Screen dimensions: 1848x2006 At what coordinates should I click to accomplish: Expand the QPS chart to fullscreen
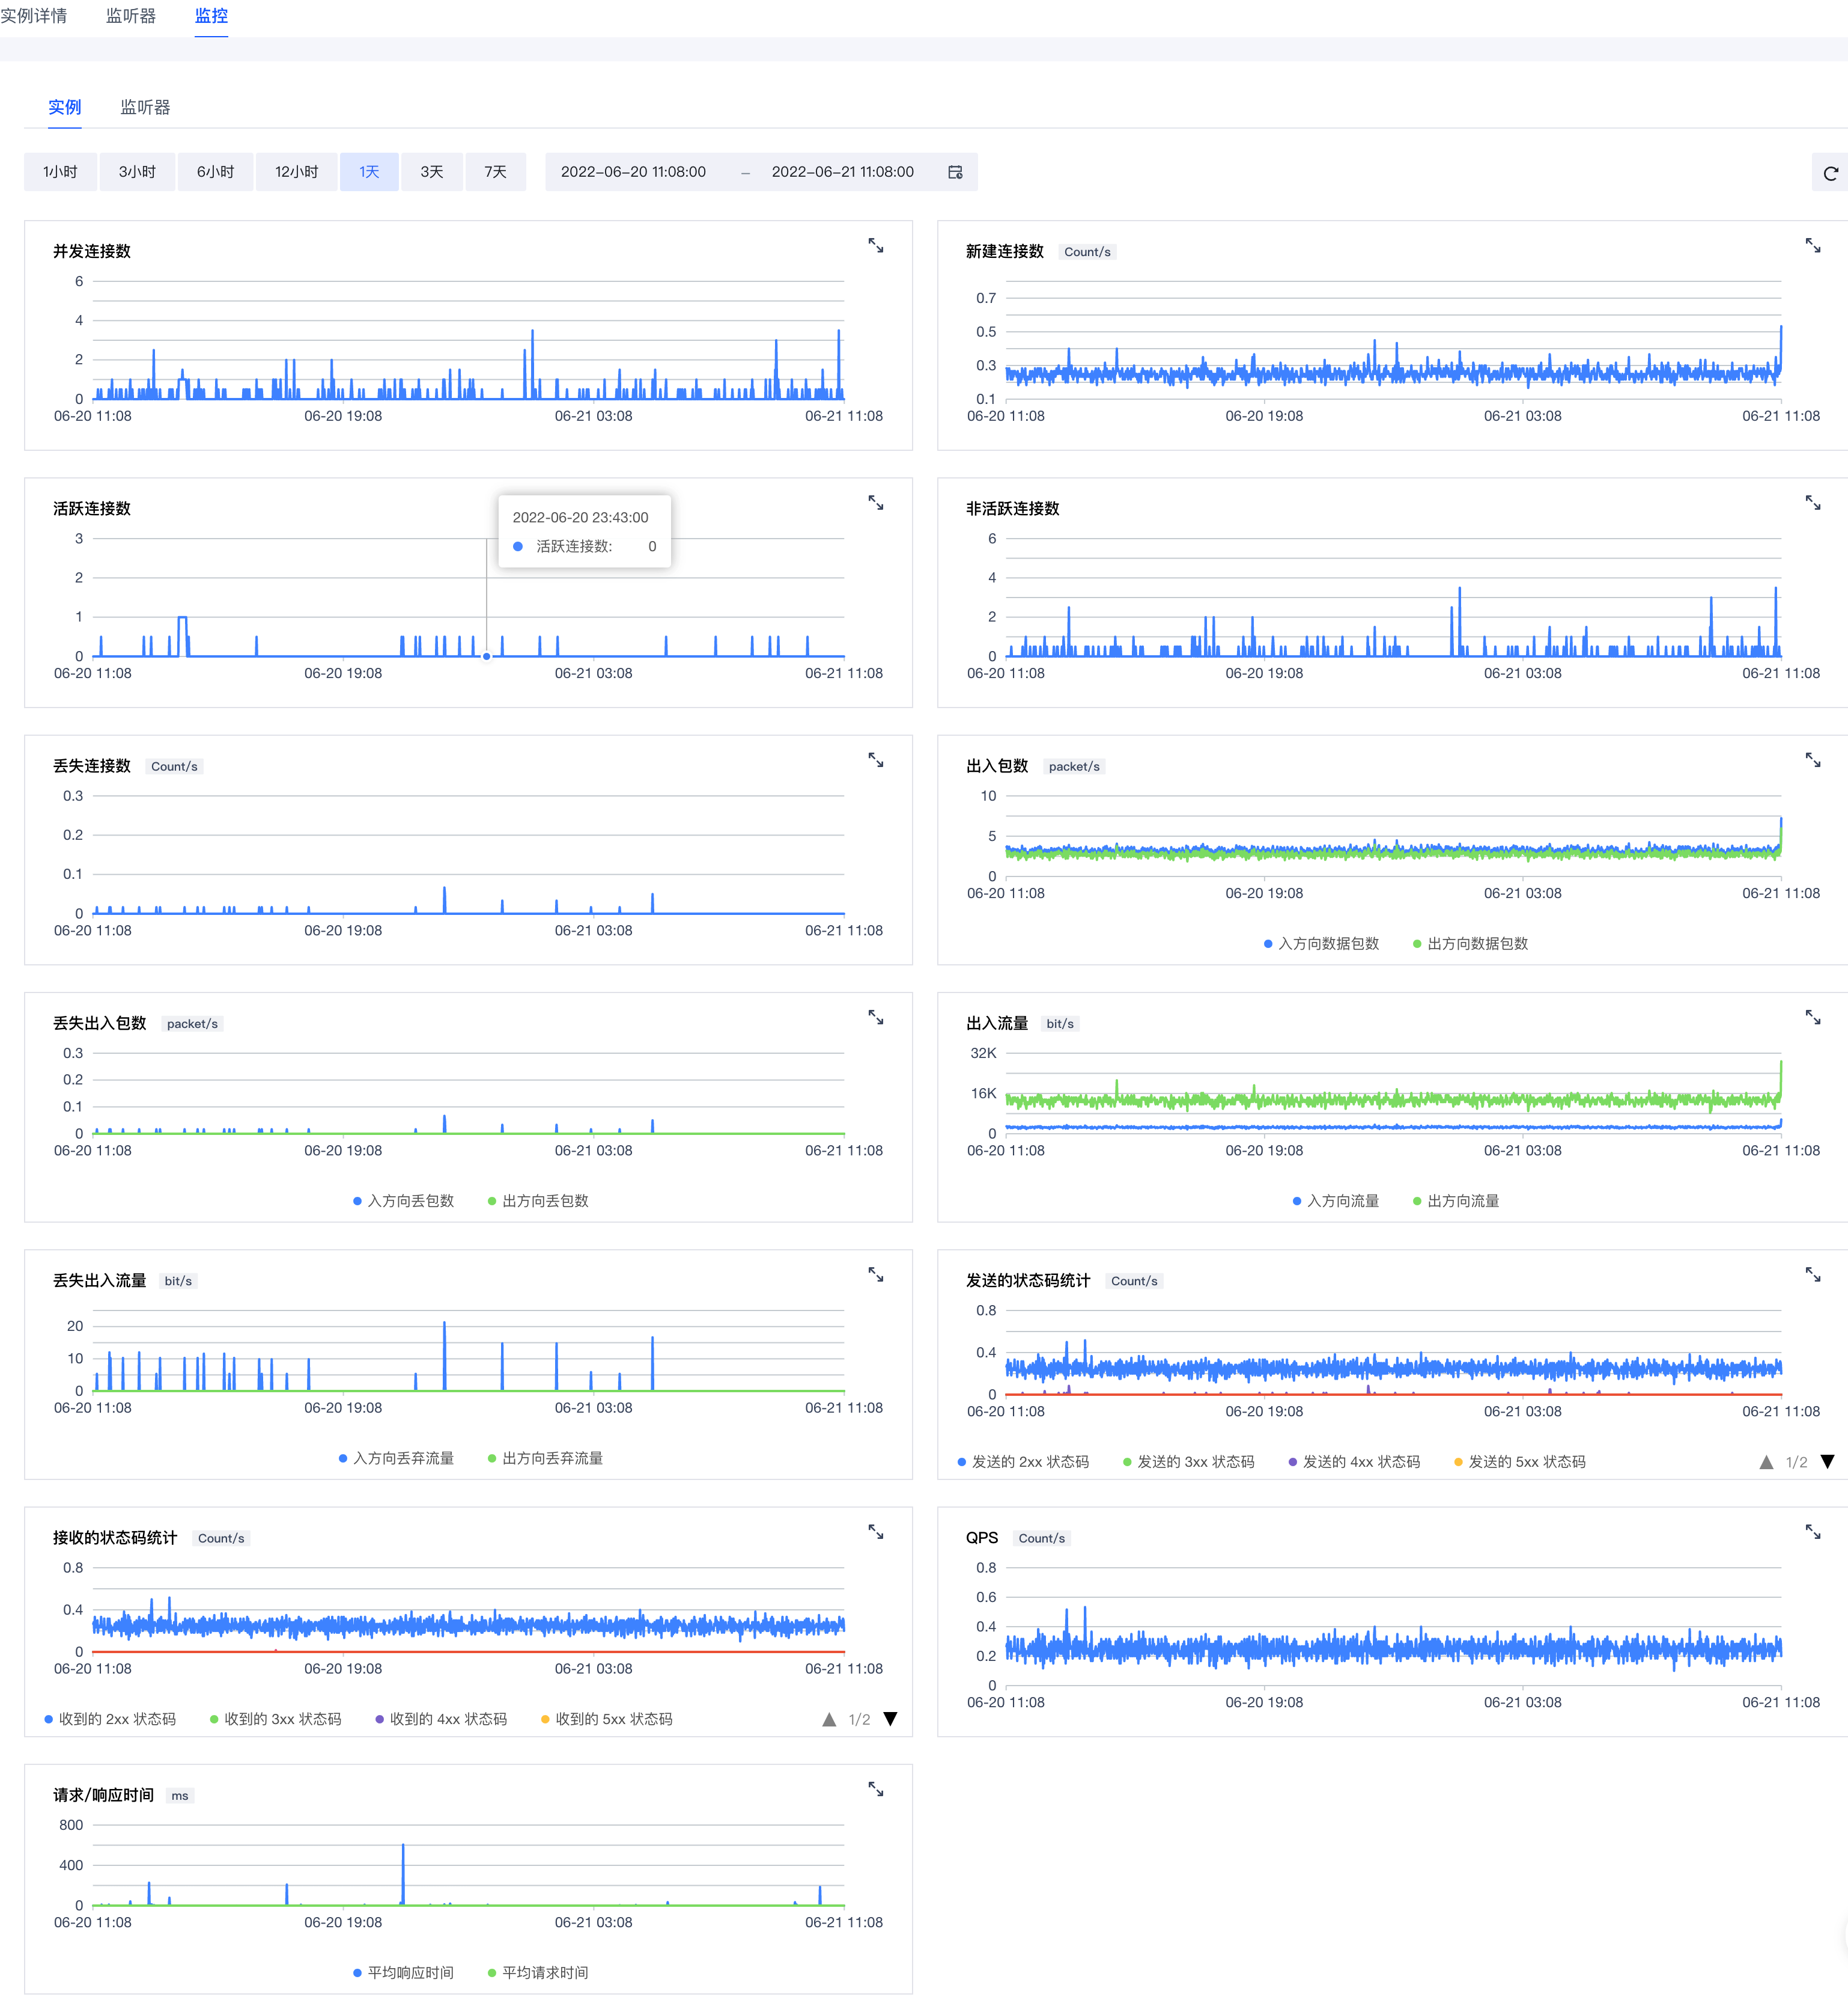tap(1812, 1532)
